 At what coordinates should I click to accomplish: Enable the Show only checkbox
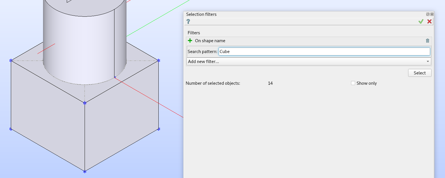point(353,83)
